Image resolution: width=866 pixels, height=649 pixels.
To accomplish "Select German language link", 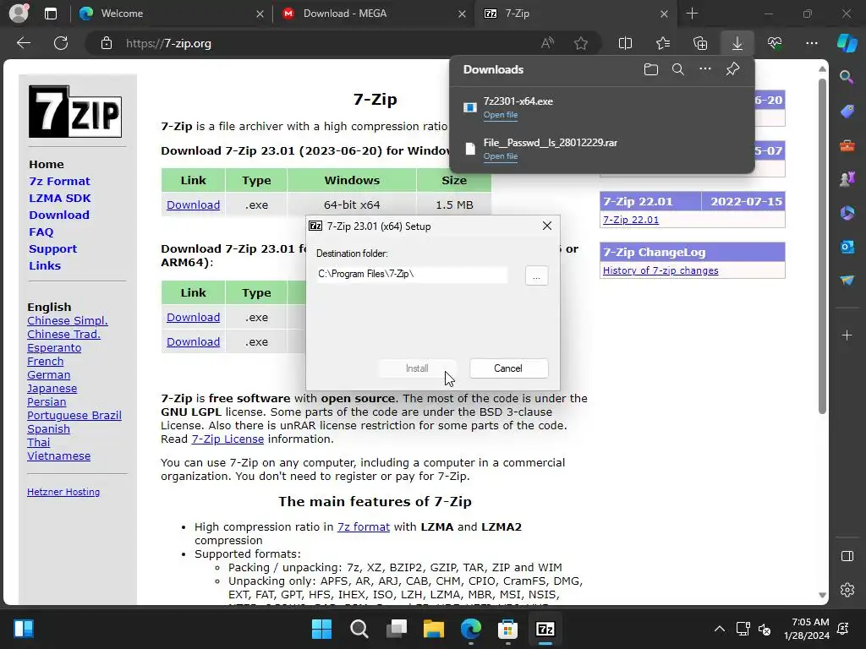I will tap(48, 374).
